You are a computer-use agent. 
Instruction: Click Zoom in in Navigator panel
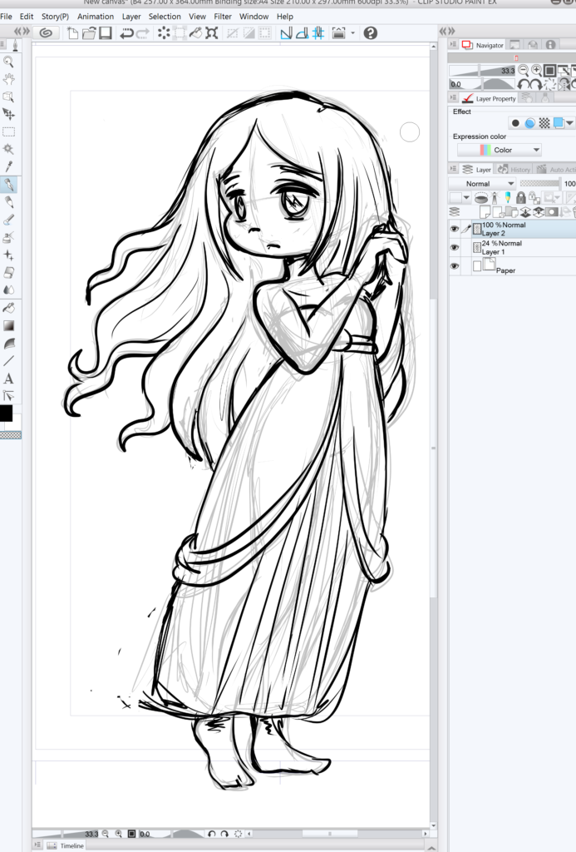point(536,70)
